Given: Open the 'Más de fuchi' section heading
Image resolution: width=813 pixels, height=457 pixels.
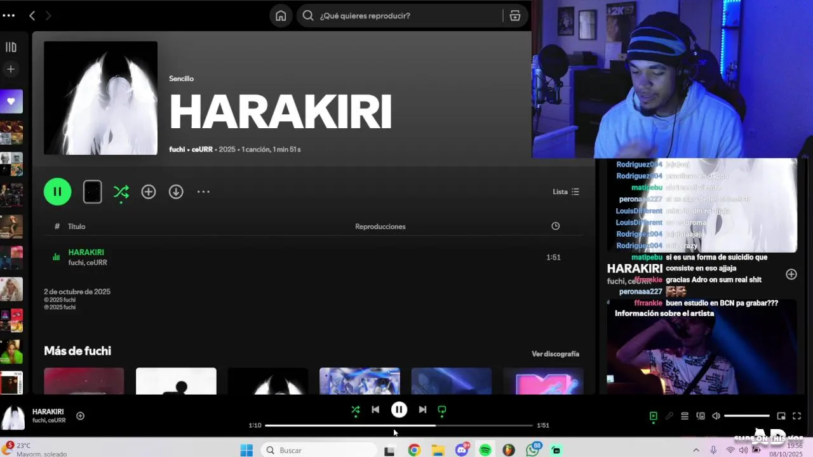Looking at the screenshot, I should click(x=77, y=351).
